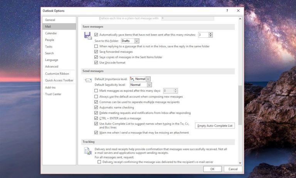
Task: Click the auto-save minutes input field
Action: (203, 35)
